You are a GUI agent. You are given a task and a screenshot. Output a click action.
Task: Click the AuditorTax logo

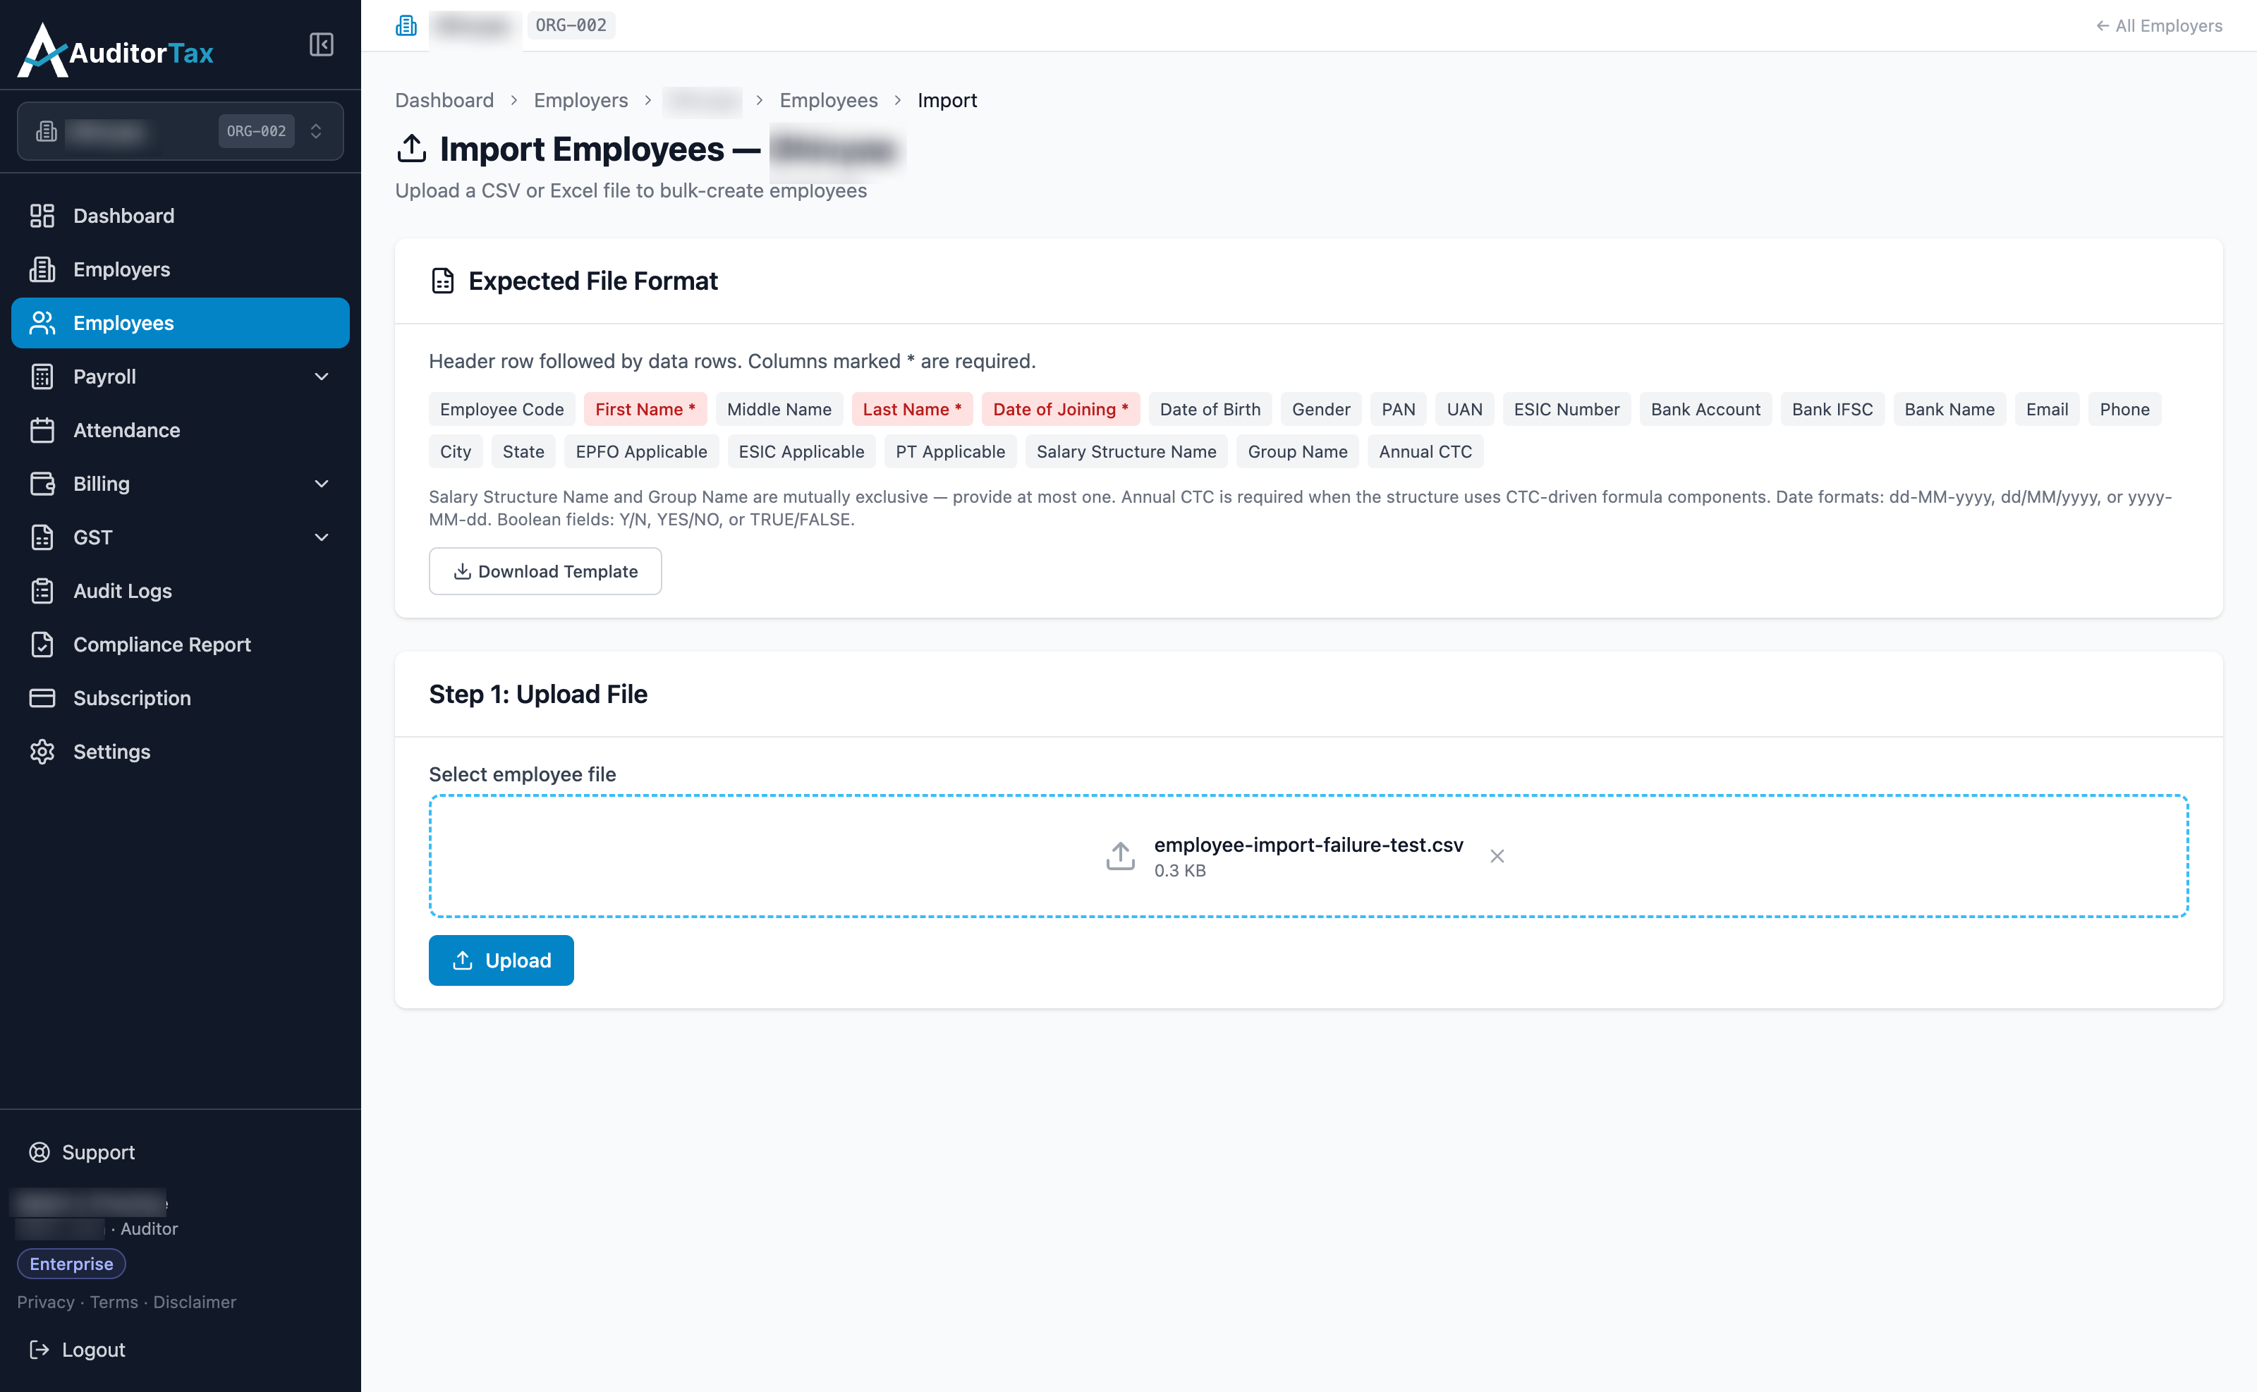[116, 51]
